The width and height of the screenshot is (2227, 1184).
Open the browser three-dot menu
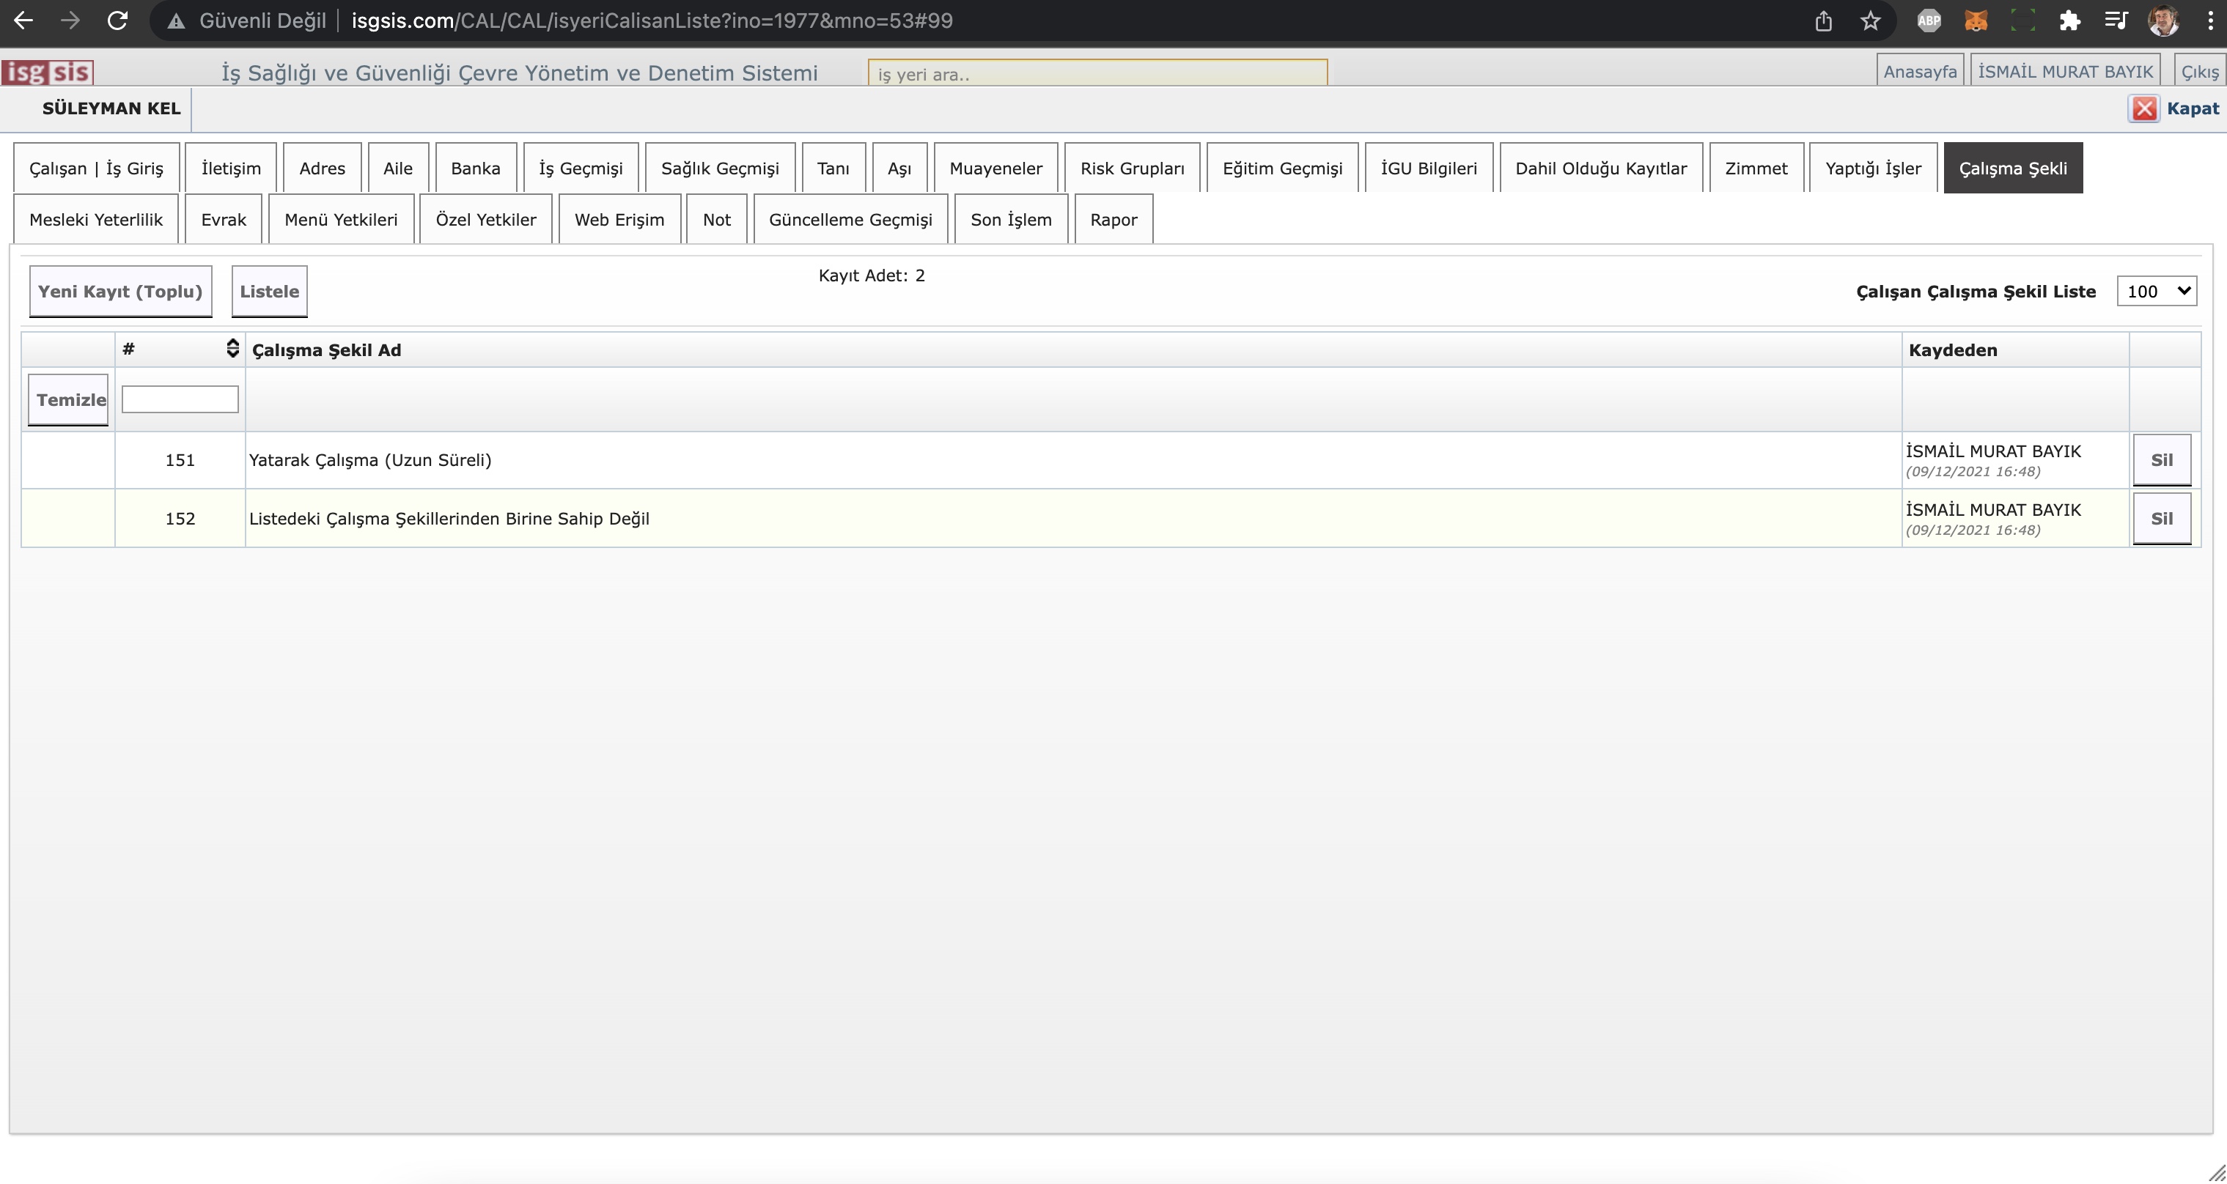coord(2209,21)
